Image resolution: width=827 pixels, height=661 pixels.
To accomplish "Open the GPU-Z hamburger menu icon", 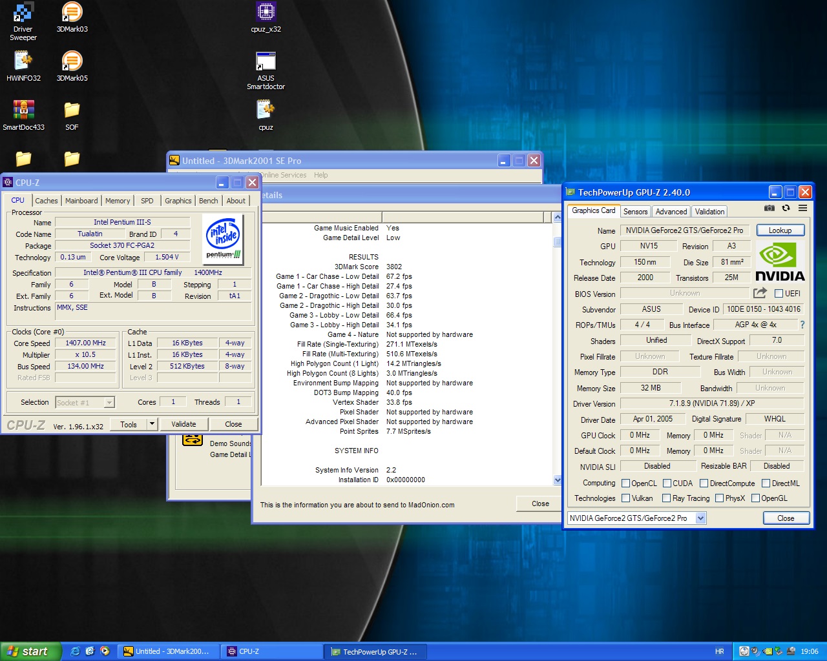I will (802, 208).
